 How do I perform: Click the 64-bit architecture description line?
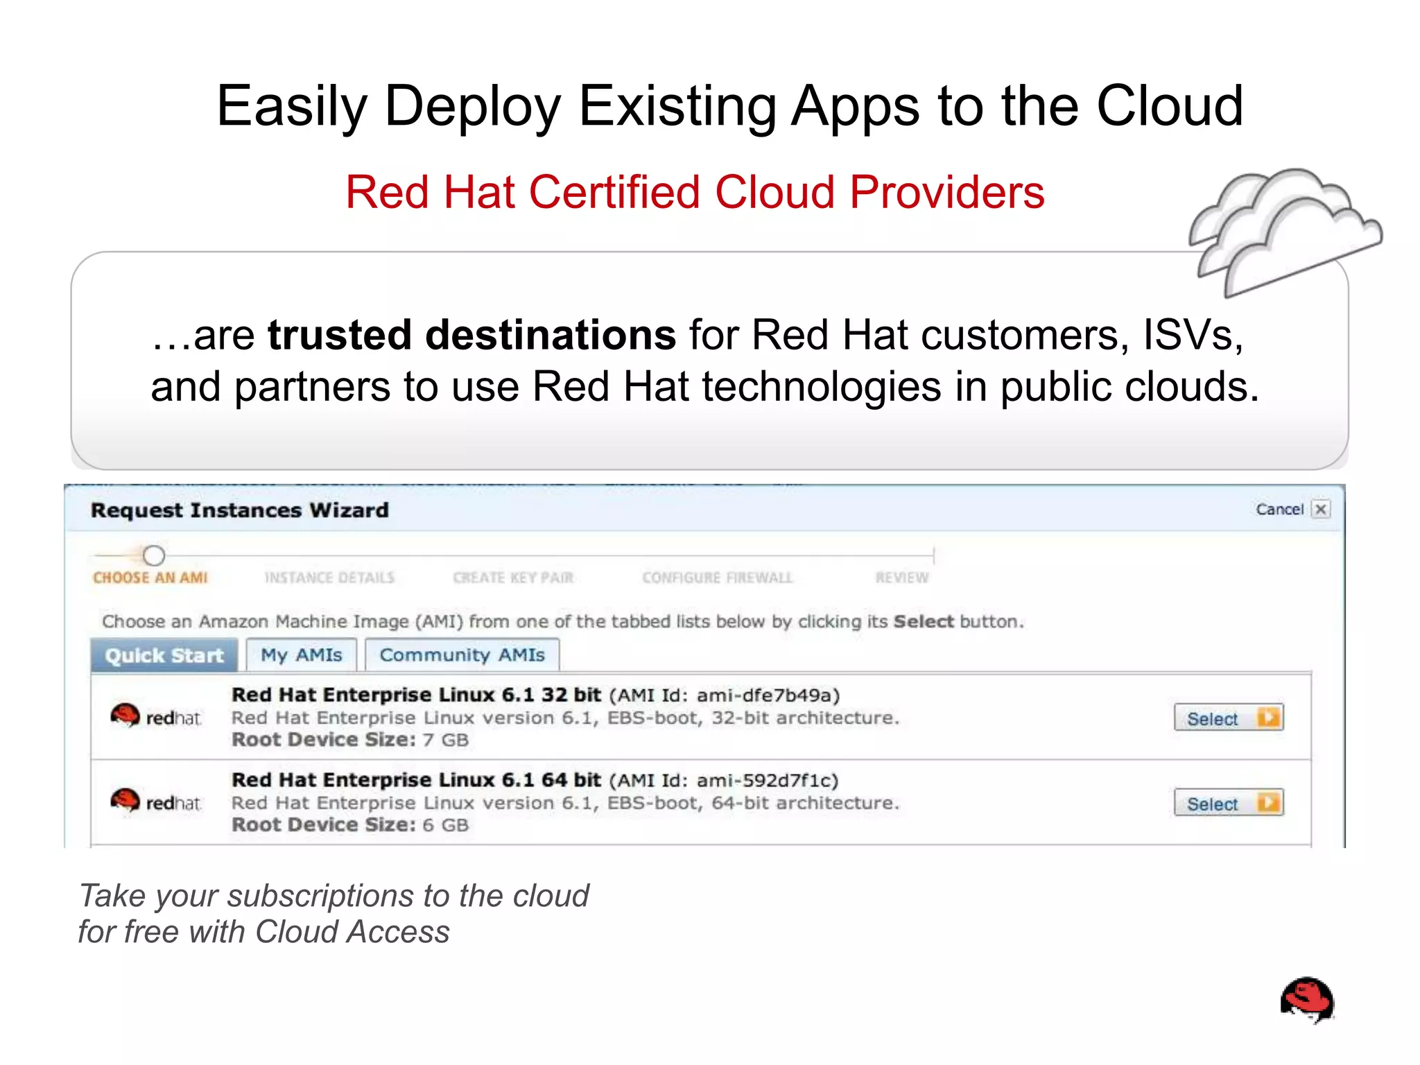click(x=565, y=803)
